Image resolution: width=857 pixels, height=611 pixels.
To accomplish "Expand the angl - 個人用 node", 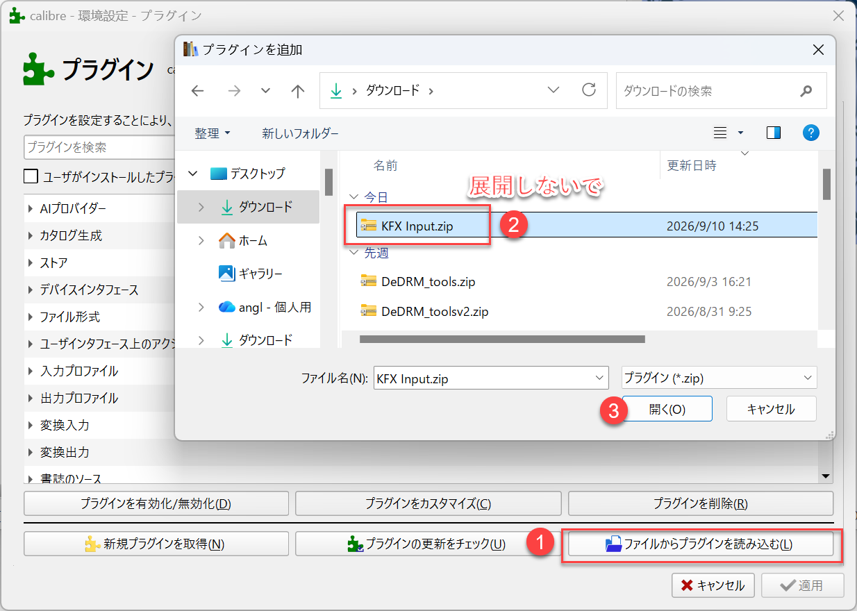I will (x=201, y=307).
